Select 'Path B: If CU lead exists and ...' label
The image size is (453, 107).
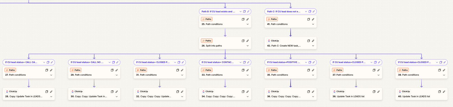click(218, 11)
